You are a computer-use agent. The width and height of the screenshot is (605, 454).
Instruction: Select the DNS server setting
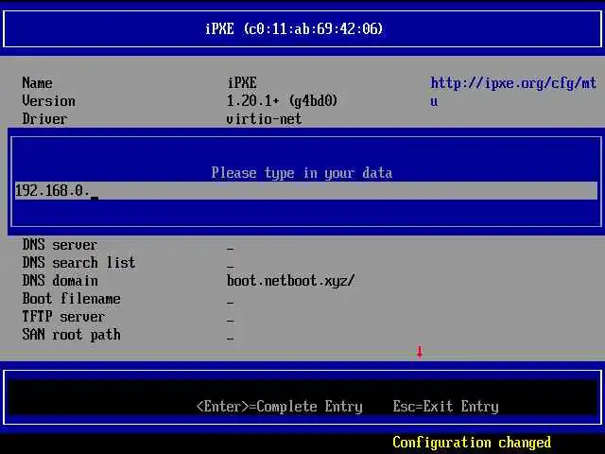pos(60,245)
